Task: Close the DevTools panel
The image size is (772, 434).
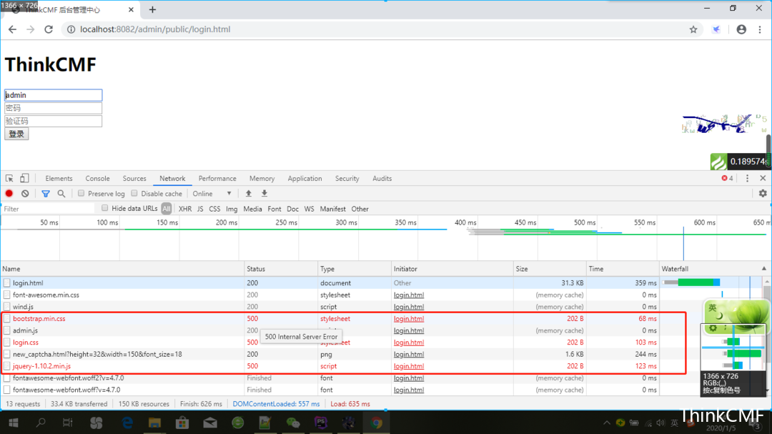Action: click(763, 178)
